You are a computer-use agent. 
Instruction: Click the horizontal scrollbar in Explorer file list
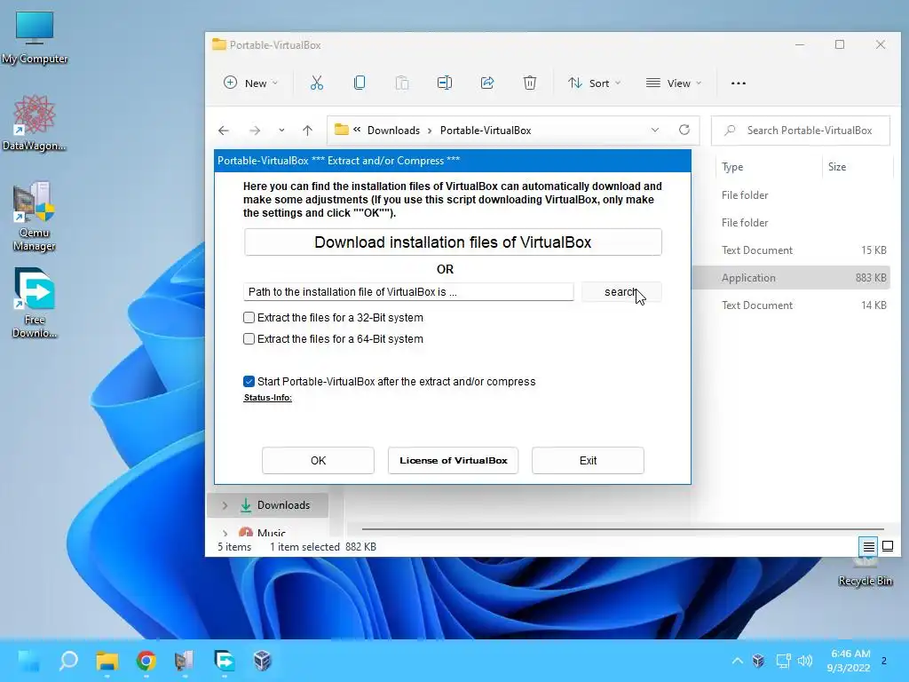(622, 529)
